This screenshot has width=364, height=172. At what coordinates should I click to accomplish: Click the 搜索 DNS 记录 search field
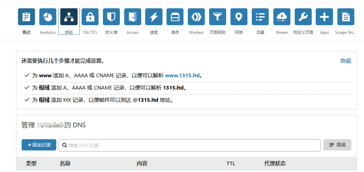point(190,145)
